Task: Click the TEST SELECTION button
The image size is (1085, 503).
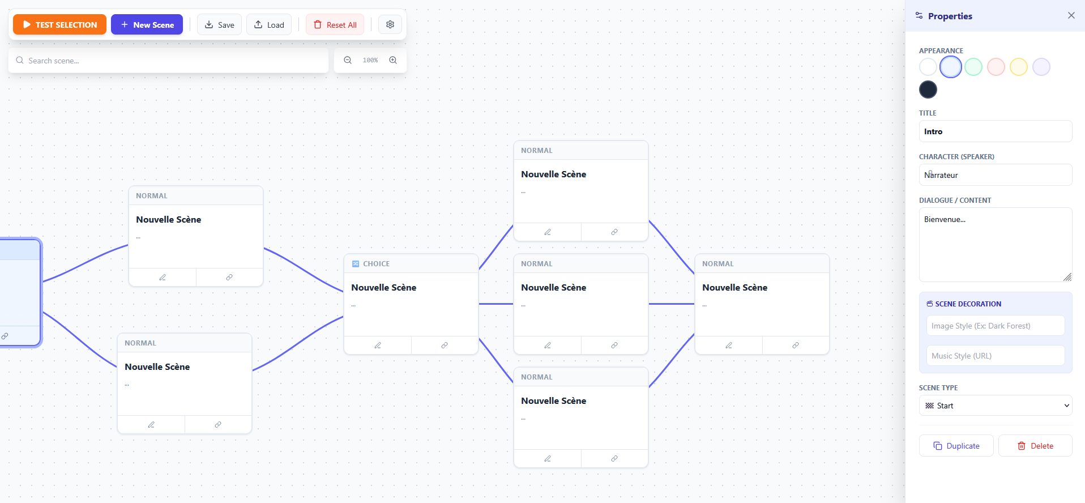Action: (59, 24)
